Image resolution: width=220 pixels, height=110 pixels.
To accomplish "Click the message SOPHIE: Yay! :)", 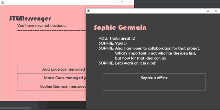I will [113, 43].
